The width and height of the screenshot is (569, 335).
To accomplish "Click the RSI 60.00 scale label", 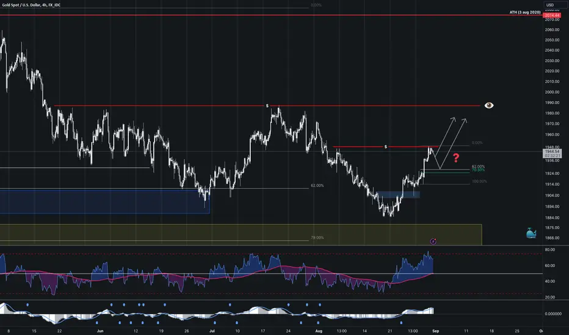I will (549, 266).
